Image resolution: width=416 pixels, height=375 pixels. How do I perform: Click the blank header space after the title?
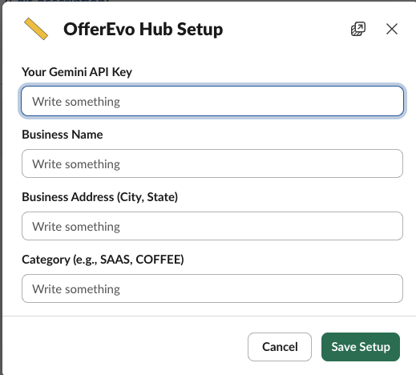[x=286, y=29]
